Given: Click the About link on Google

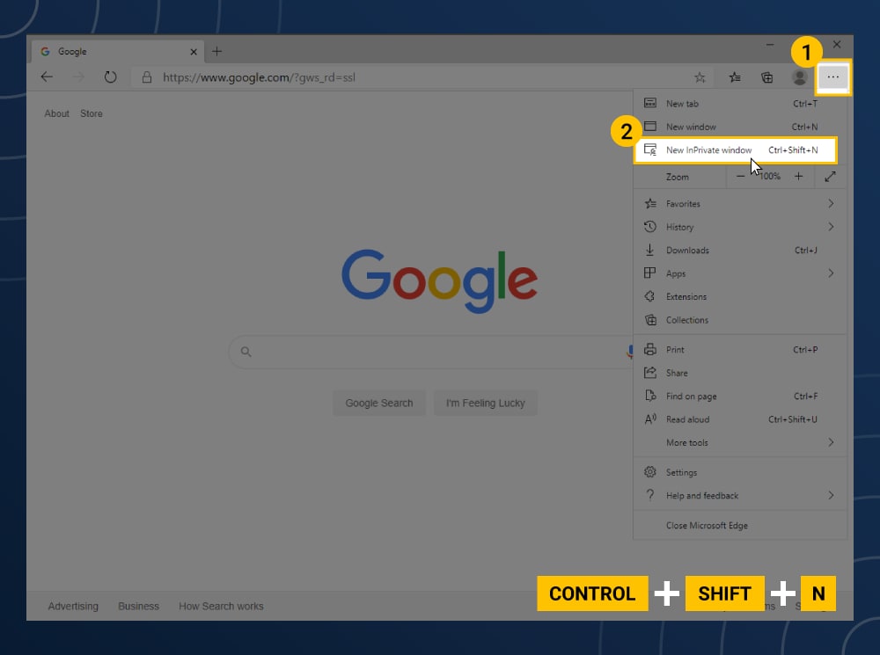Looking at the screenshot, I should (56, 113).
